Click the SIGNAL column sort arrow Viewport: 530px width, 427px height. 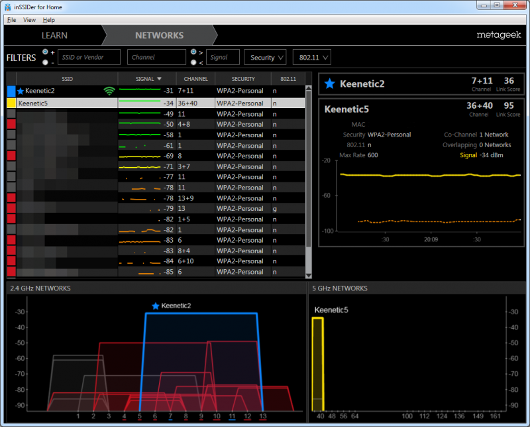point(159,79)
